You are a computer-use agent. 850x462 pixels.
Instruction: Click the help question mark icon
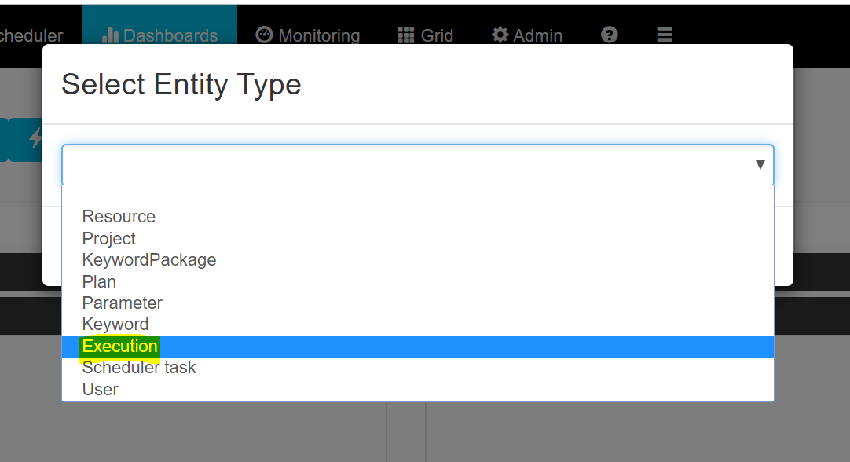pyautogui.click(x=610, y=35)
